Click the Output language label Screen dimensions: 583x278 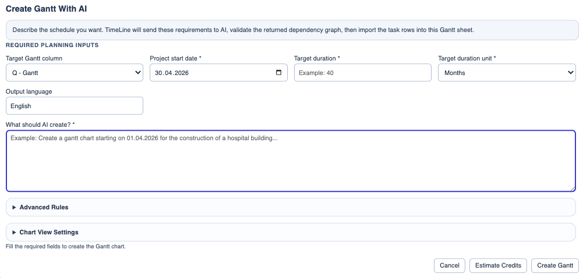point(29,91)
